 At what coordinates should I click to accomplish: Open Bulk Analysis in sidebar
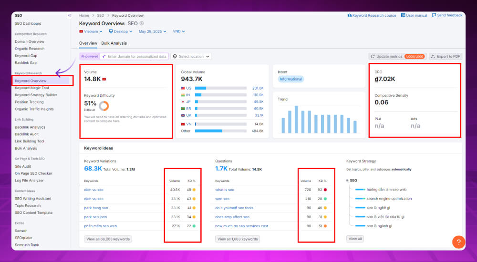click(x=26, y=148)
